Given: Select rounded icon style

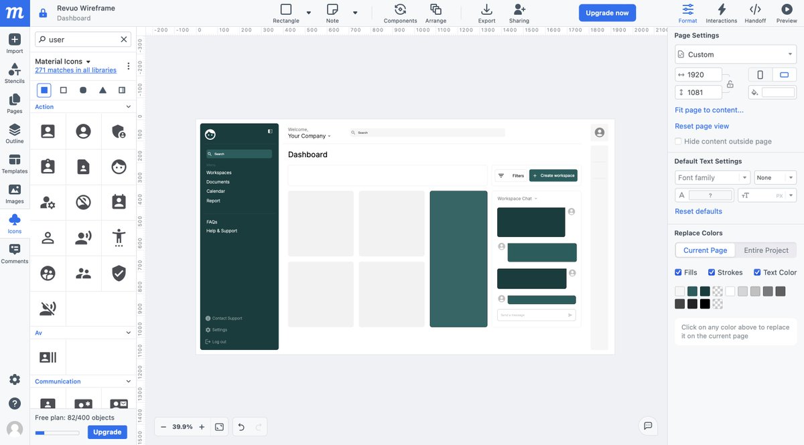Looking at the screenshot, I should pos(83,90).
